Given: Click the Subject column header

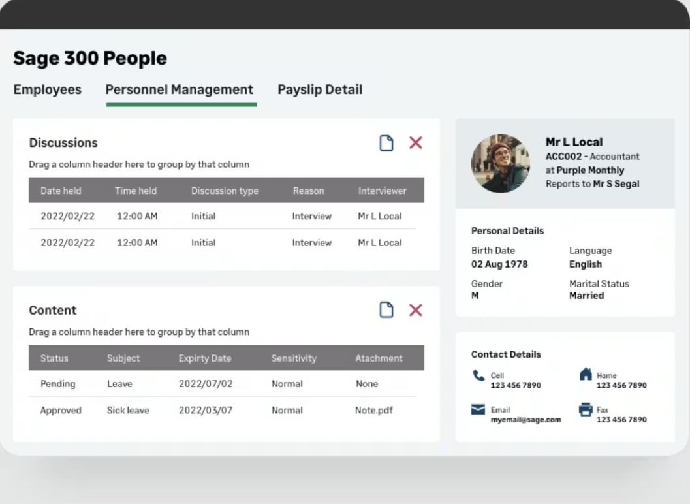Looking at the screenshot, I should 123,358.
